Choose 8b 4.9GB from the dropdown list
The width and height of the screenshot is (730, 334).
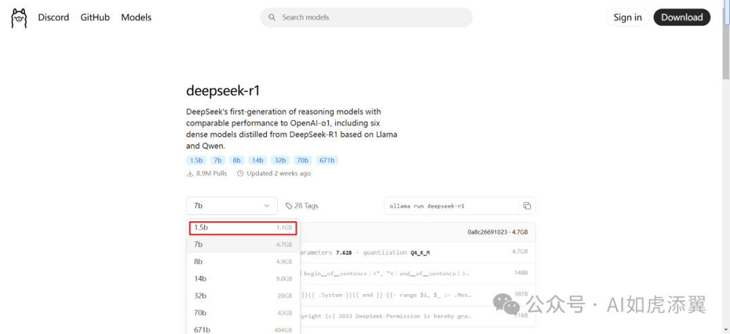click(243, 262)
